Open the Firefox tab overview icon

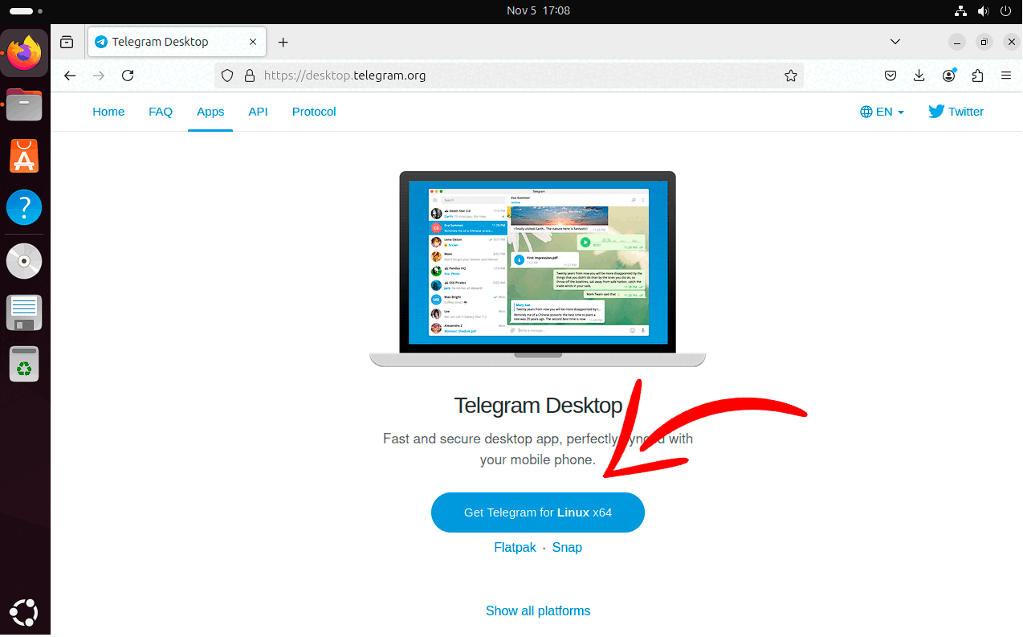click(x=67, y=42)
